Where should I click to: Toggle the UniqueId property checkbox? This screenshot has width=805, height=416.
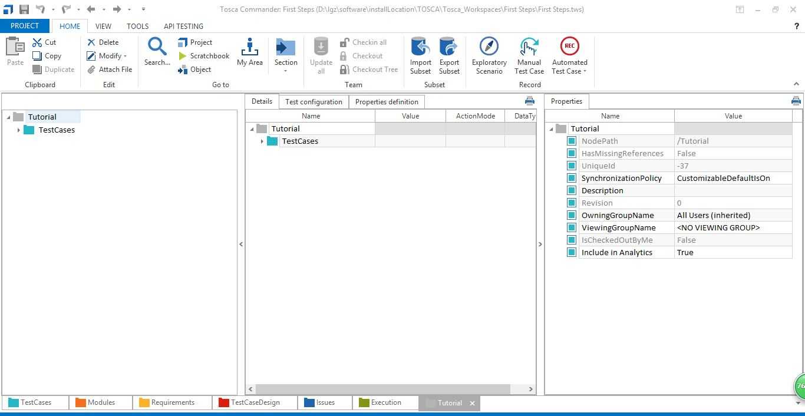[x=572, y=166]
